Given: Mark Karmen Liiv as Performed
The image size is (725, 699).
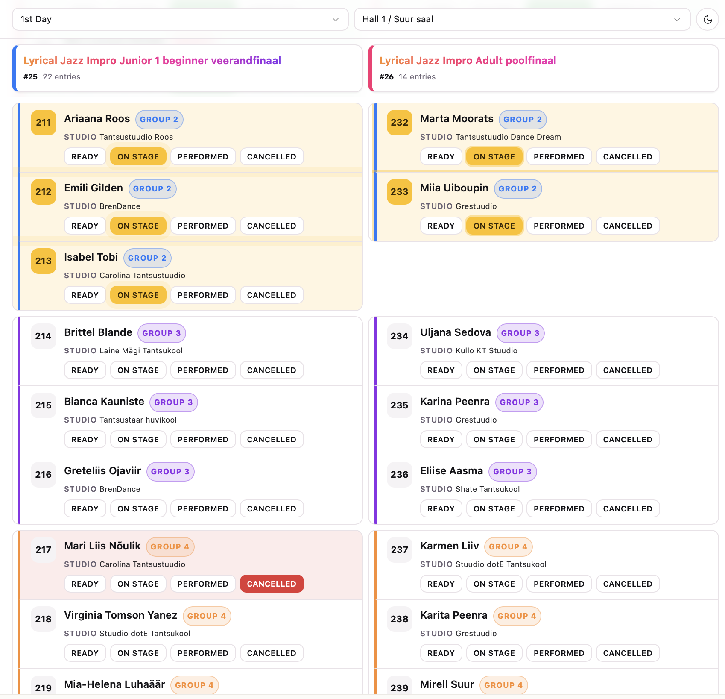Looking at the screenshot, I should pos(559,584).
